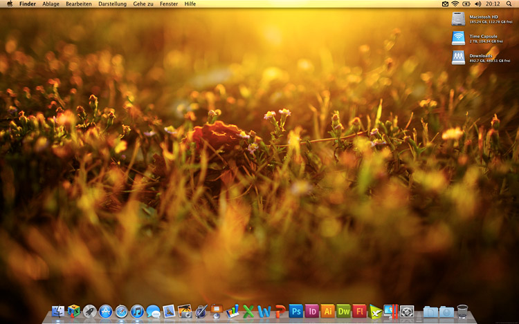The width and height of the screenshot is (519, 324).
Task: Launch Safari compass icon in dock
Action: [122, 311]
